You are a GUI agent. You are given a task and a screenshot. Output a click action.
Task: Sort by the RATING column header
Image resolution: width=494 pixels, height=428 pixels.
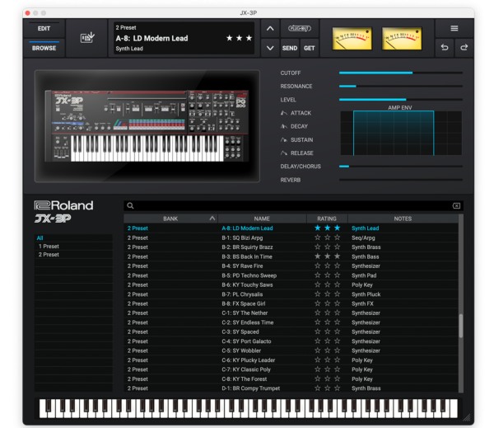tap(327, 219)
